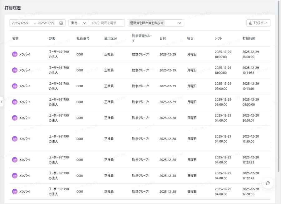Screen dimensions: 281x204
Task: Open the calendar icon in the date range picker
Action: coord(61,23)
